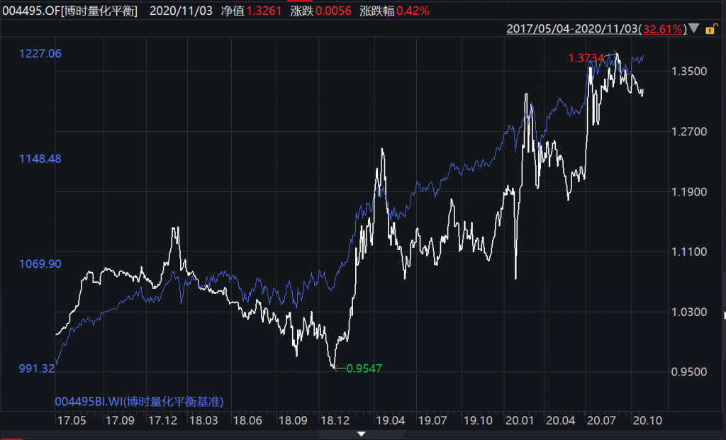The width and height of the screenshot is (726, 440).
Task: Click the 1.3734 peak value marker
Action: 586,58
